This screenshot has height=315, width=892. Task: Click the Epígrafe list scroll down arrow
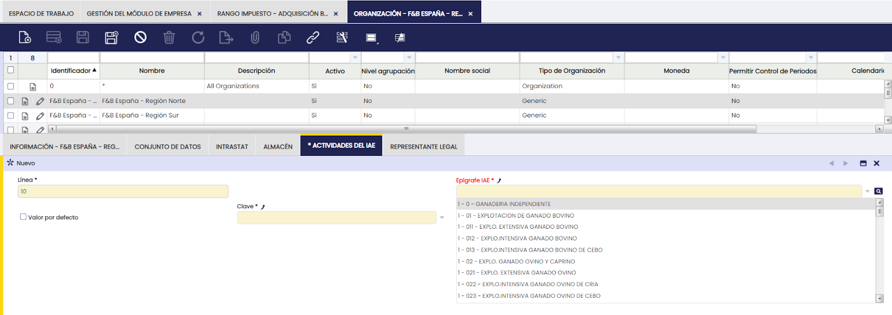tap(880, 299)
